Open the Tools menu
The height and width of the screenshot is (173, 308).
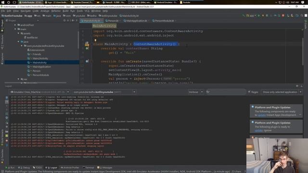79,11
